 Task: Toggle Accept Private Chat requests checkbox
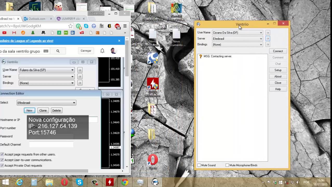coord(2,165)
